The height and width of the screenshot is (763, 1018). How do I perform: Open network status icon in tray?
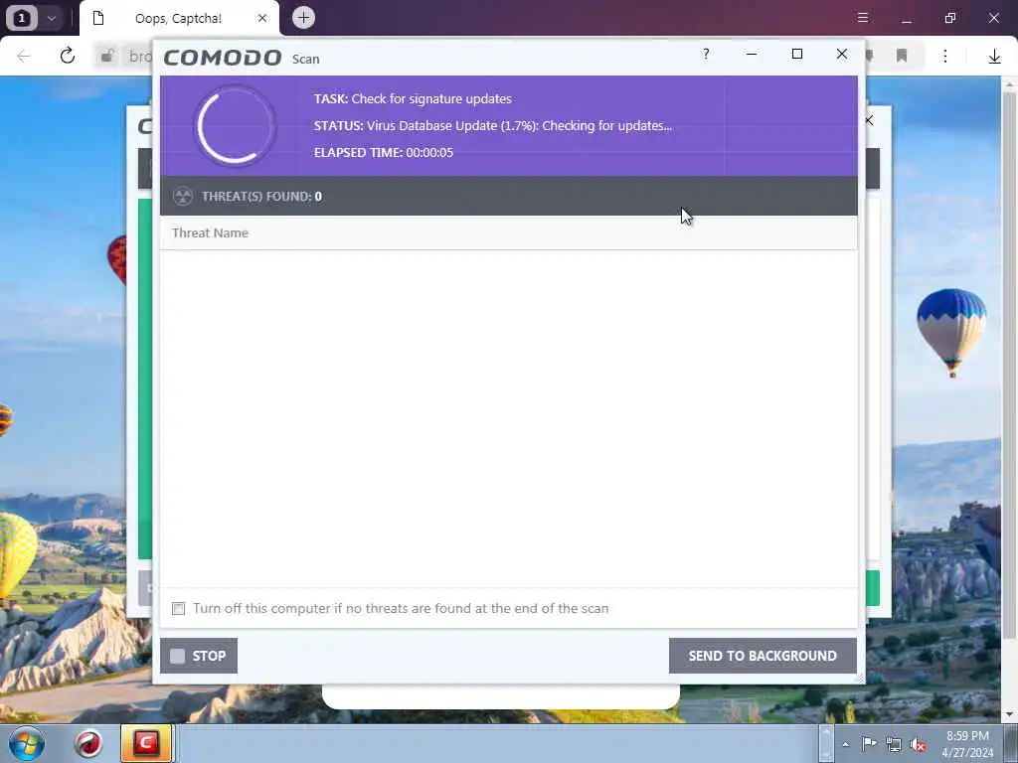click(x=894, y=745)
